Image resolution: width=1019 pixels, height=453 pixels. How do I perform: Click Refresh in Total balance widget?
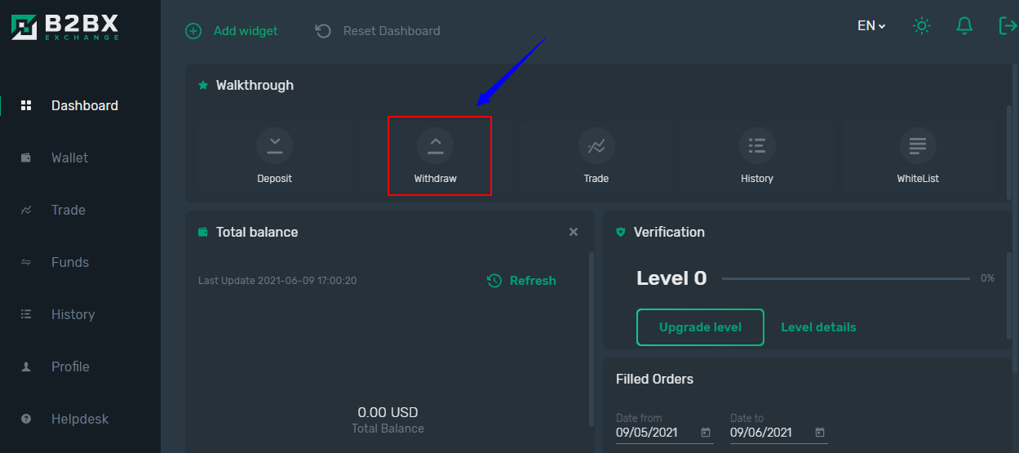point(521,281)
